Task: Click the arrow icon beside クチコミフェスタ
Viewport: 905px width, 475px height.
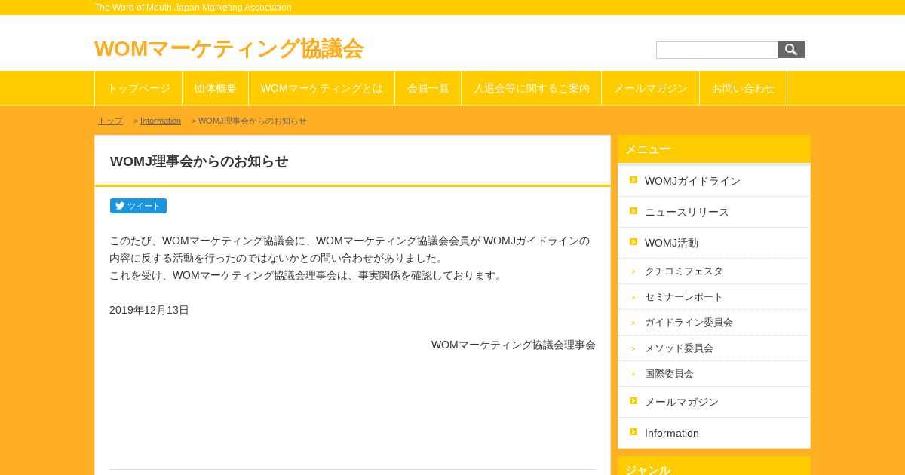Action: click(x=633, y=271)
